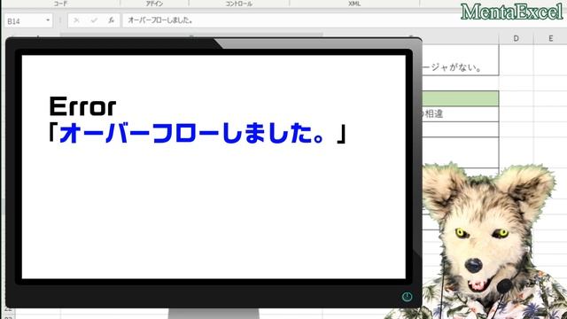
Task: Click the Cancel (X) icon in formula bar
Action: coord(76,20)
